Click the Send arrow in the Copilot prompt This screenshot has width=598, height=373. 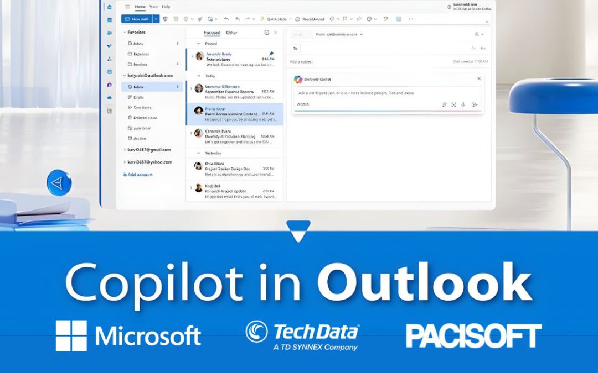(475, 104)
